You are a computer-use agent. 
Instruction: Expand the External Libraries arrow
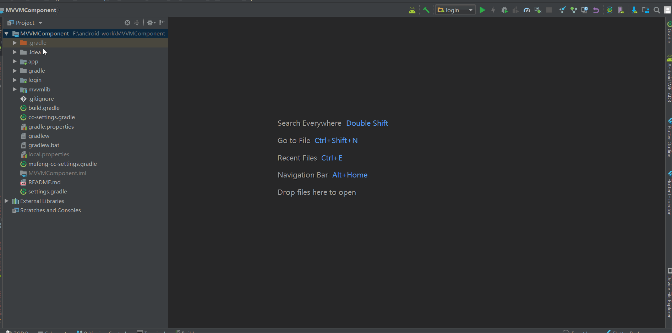pos(6,201)
